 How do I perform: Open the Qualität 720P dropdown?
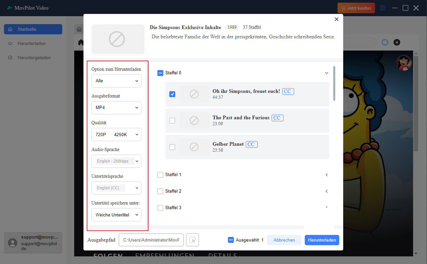point(116,134)
